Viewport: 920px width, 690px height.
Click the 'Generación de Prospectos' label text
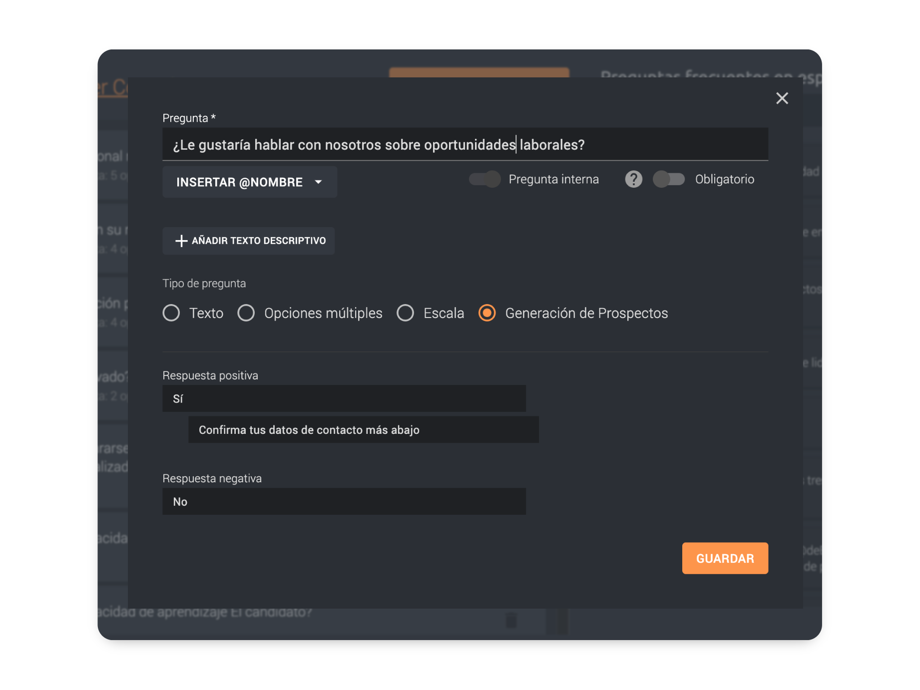(586, 313)
